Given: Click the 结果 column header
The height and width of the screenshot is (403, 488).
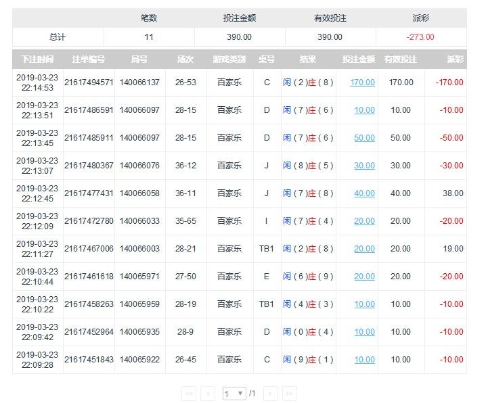Looking at the screenshot, I should (x=308, y=59).
